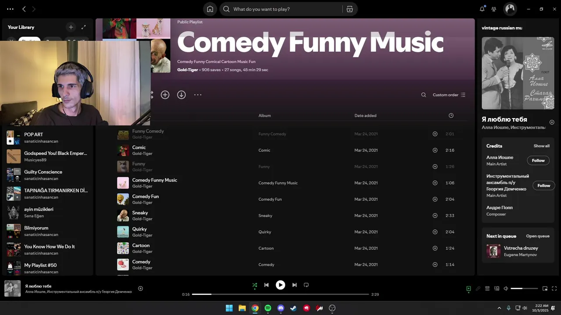Go to Spotify Home
561x315 pixels.
click(210, 9)
